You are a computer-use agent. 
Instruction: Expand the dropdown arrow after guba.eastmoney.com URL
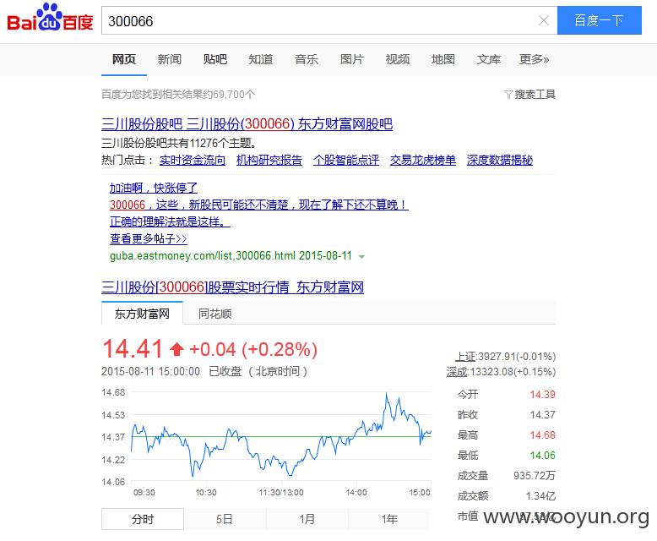[362, 257]
